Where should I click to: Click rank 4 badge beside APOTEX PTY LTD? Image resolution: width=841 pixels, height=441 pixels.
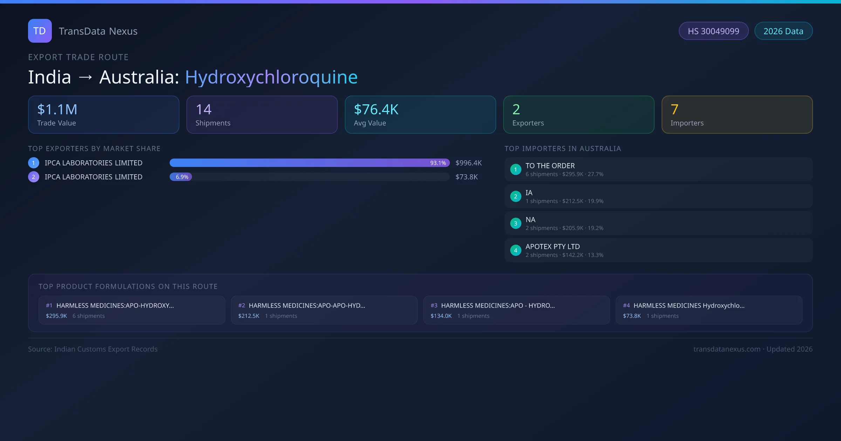click(515, 250)
